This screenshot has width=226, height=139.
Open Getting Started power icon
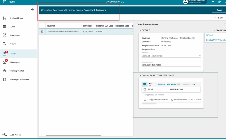4,71
